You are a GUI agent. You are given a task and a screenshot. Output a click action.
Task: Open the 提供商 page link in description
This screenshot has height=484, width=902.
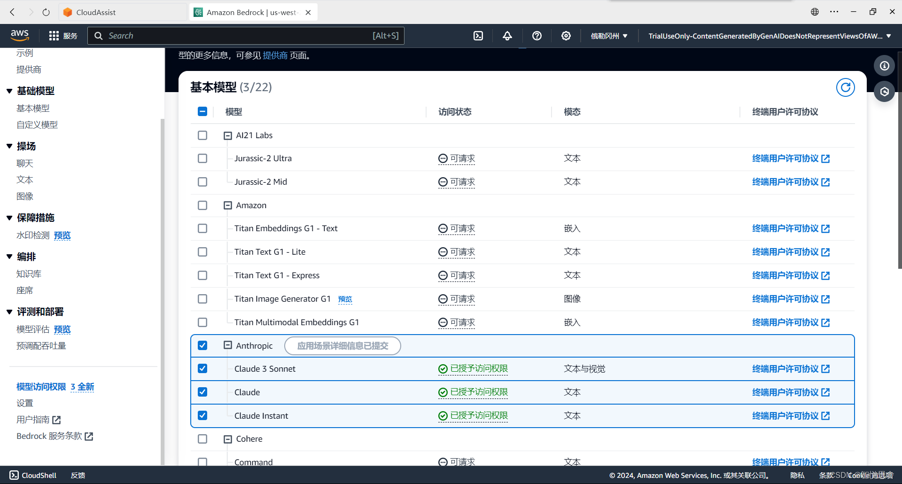275,55
